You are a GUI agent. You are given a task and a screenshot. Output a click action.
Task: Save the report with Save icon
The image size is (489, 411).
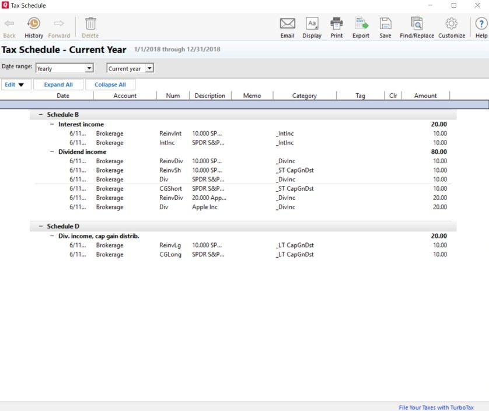coord(385,24)
